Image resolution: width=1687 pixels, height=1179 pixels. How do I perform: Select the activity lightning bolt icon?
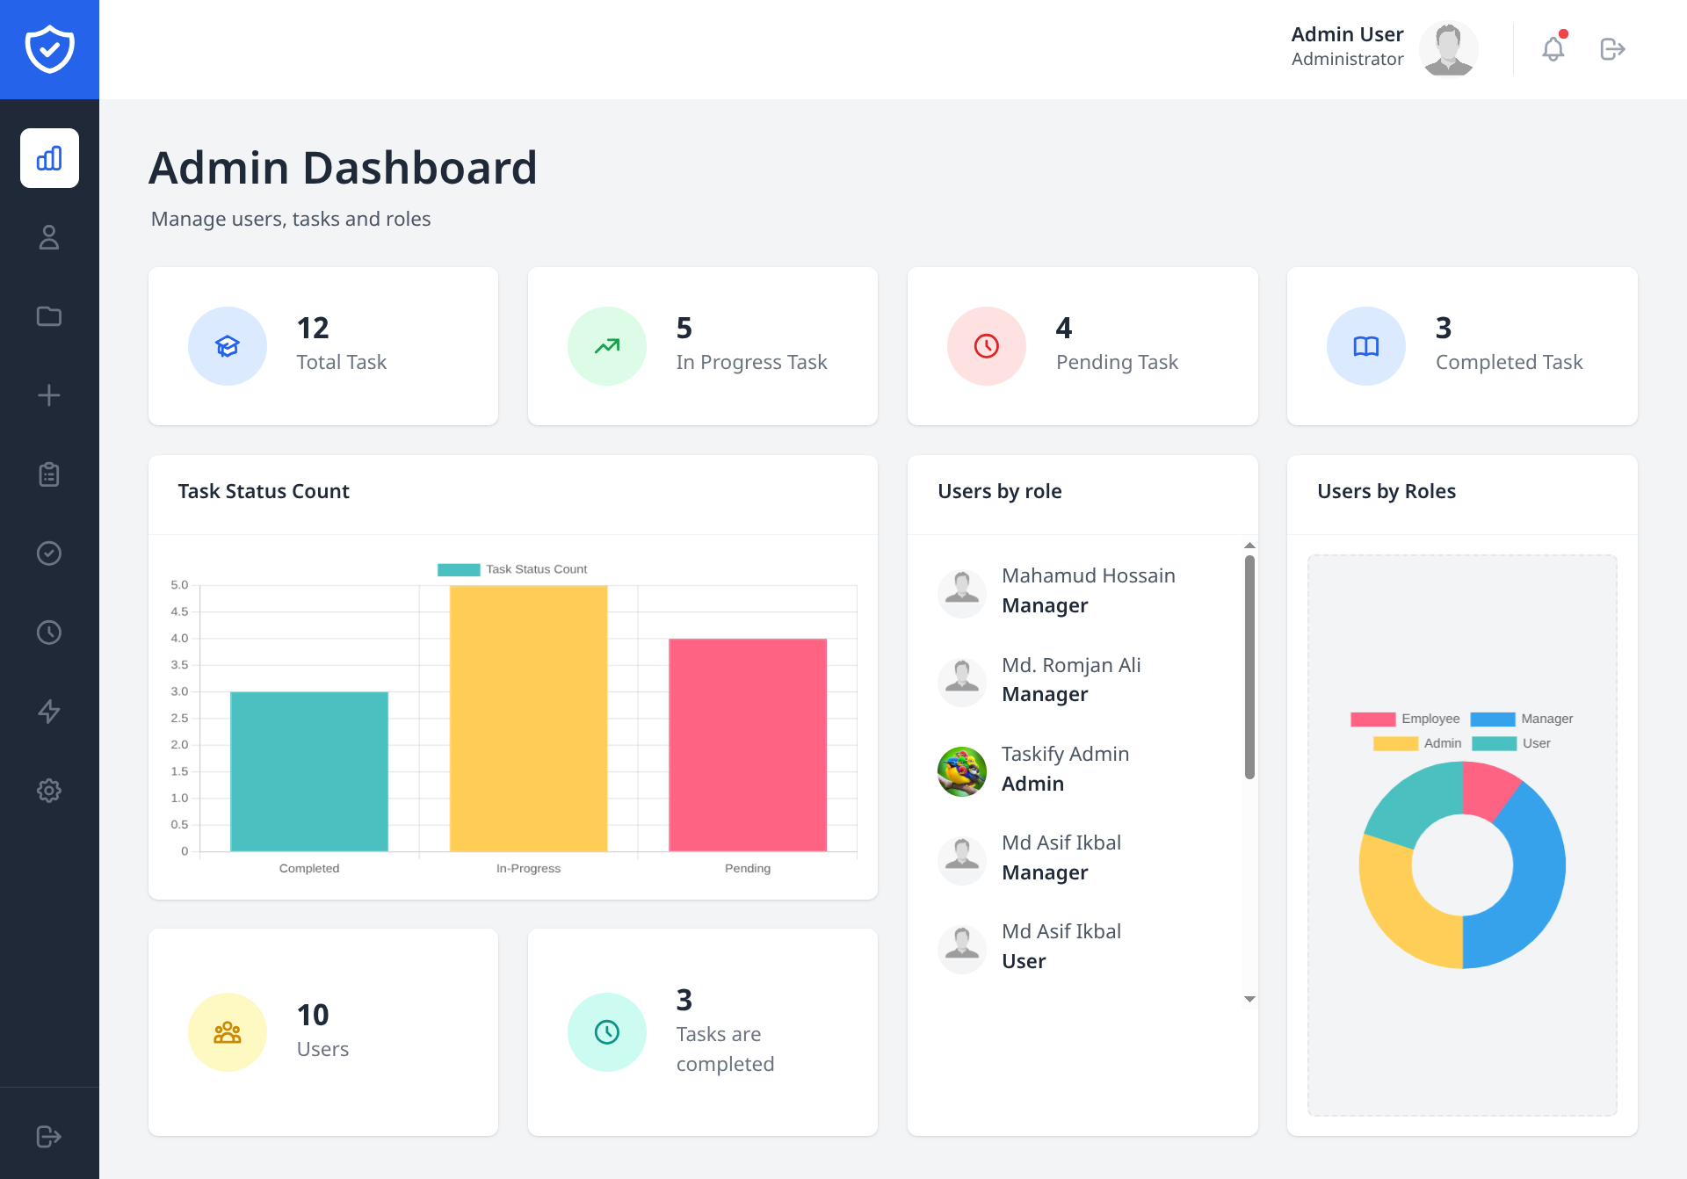tap(49, 711)
